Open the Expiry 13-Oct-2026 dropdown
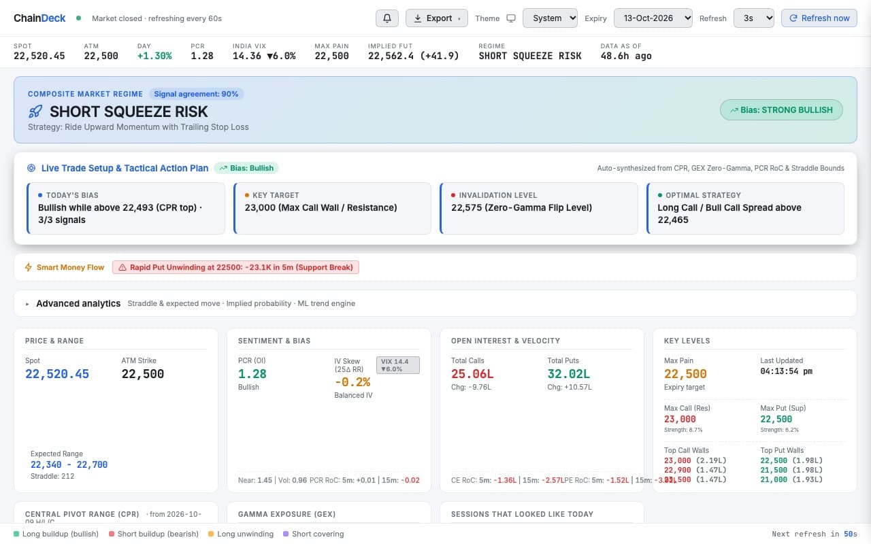Screen dimensions: 871x544 coord(653,18)
